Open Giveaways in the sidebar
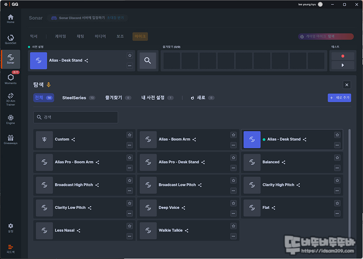The width and height of the screenshot is (363, 259). point(10,140)
